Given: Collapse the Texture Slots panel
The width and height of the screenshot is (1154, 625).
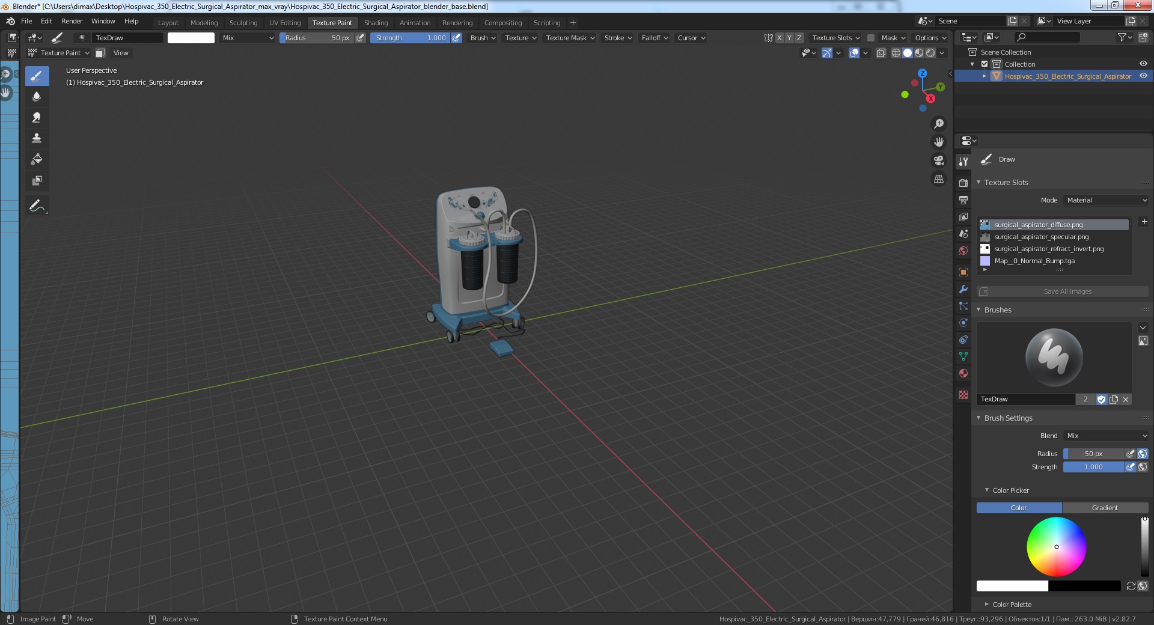Looking at the screenshot, I should click(978, 182).
